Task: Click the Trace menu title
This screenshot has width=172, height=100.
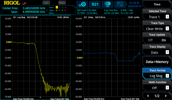Action: [x=157, y=4]
